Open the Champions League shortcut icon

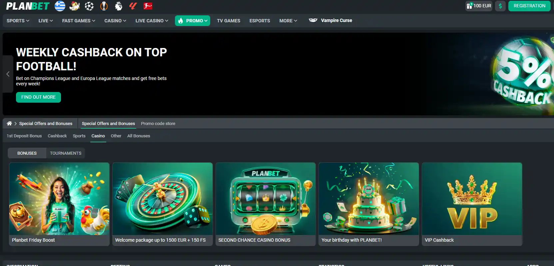pyautogui.click(x=89, y=6)
